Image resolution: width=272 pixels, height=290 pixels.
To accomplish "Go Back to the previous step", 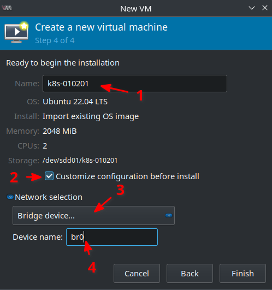I will tap(190, 274).
